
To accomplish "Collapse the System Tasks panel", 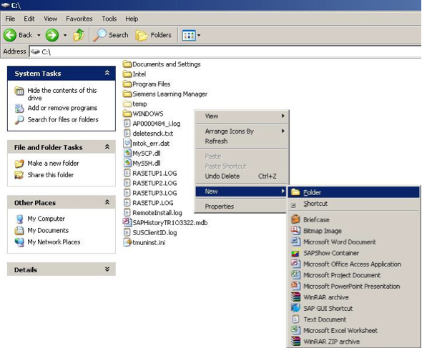I will coord(107,73).
